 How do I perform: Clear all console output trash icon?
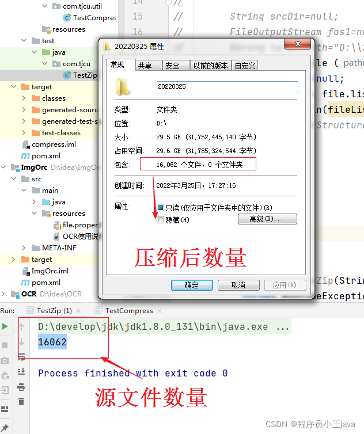(21, 401)
